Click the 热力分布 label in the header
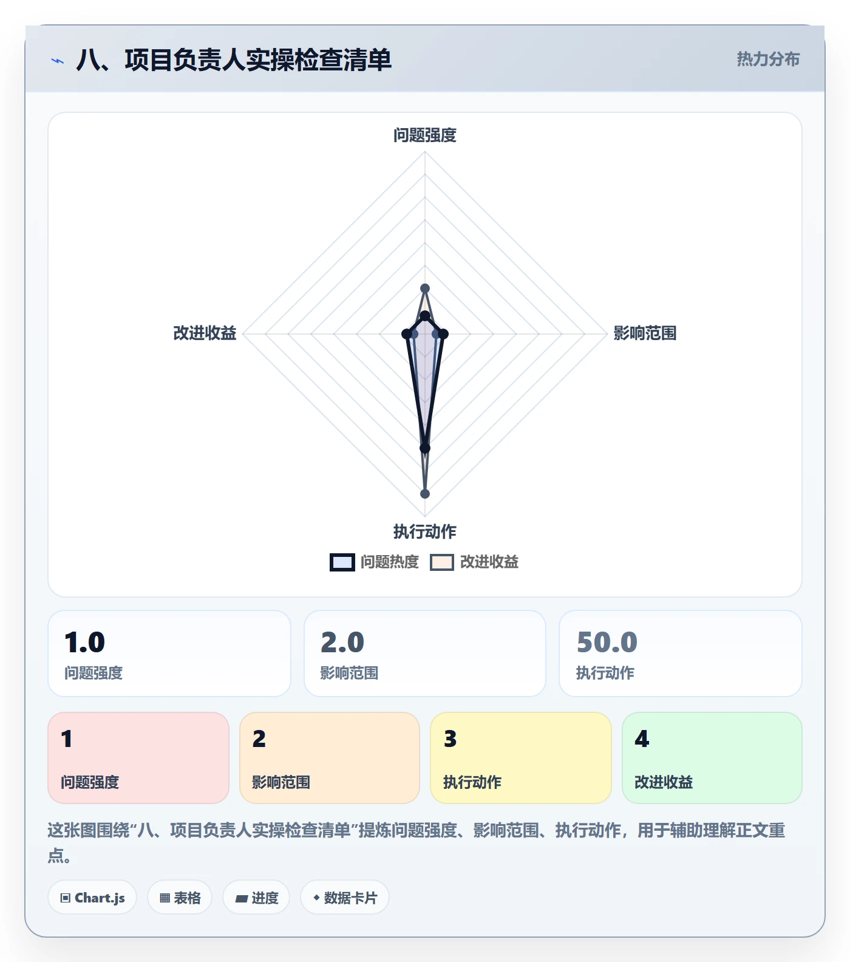 pyautogui.click(x=768, y=59)
